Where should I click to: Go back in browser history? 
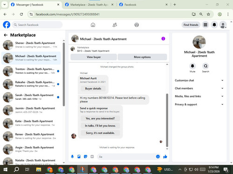5,14
